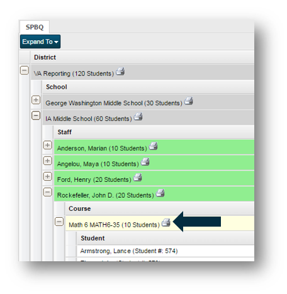Print Rockefeller, John D. staff report

[160, 193]
